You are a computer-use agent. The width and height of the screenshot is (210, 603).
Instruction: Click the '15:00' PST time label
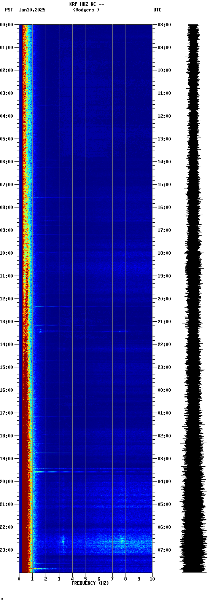click(x=6, y=367)
